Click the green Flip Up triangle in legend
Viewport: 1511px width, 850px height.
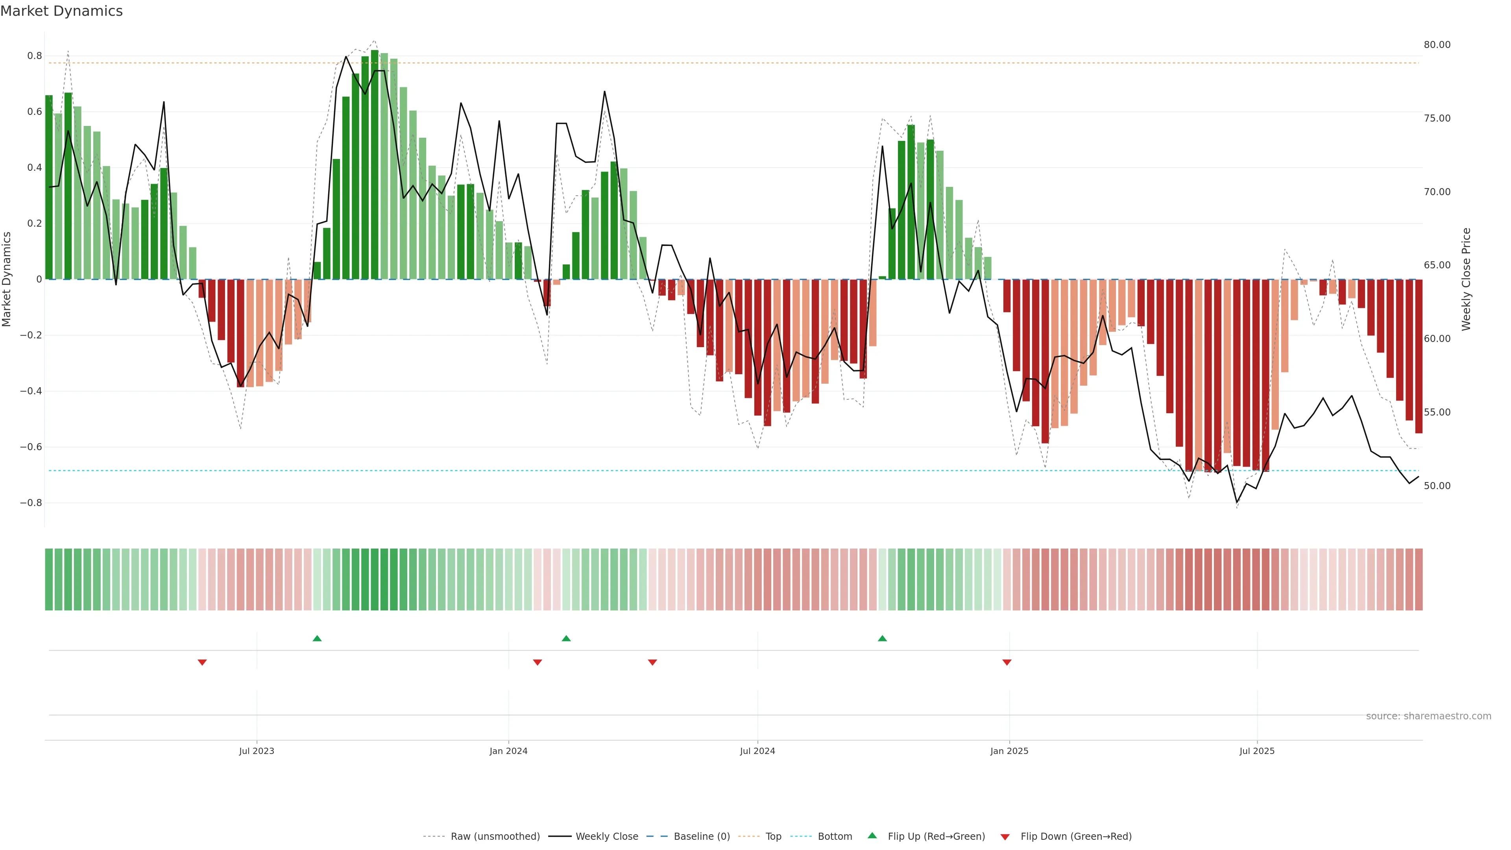[x=872, y=836]
